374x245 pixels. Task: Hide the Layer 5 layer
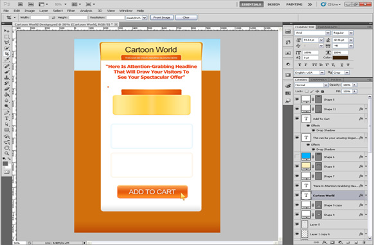[x=297, y=224]
